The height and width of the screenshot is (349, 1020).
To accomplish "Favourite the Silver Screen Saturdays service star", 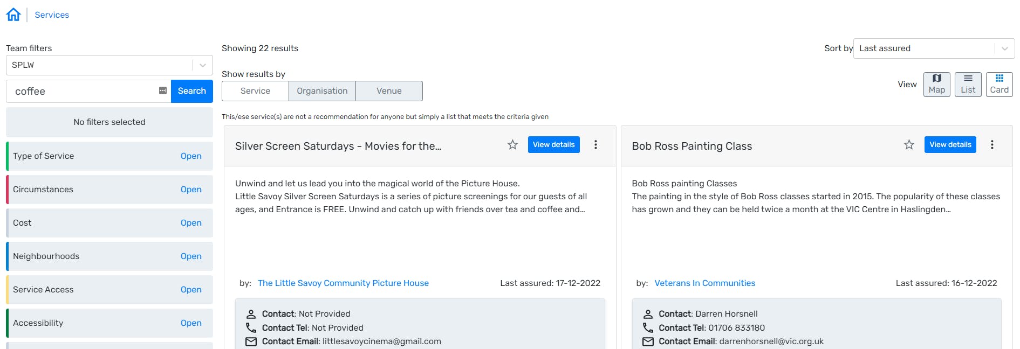I will pyautogui.click(x=512, y=145).
